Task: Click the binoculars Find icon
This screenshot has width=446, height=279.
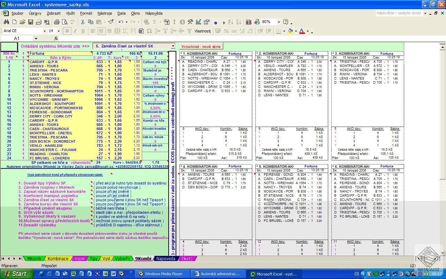Action: pyautogui.click(x=6, y=22)
